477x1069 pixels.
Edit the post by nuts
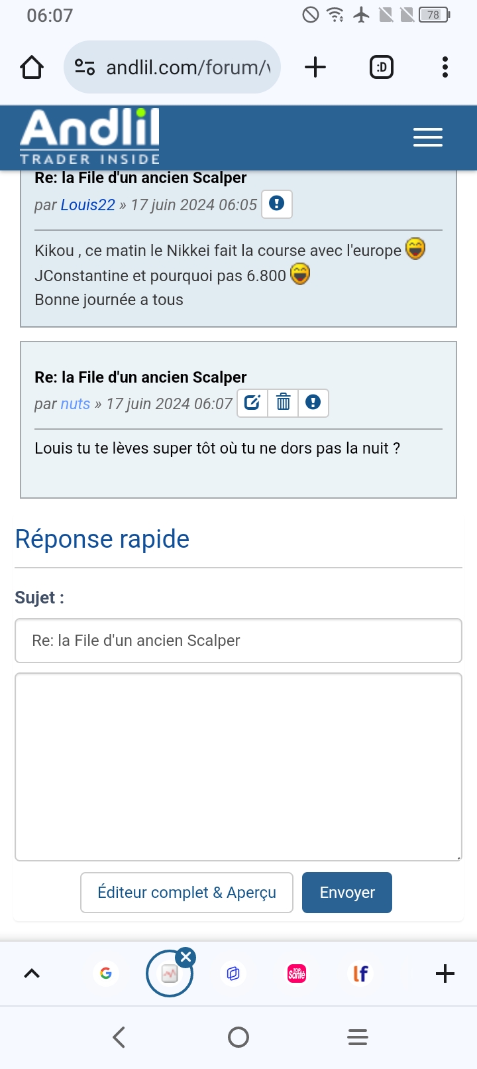tap(252, 403)
